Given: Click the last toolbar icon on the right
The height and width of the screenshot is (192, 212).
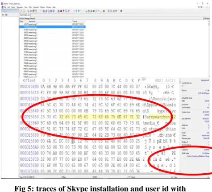Looking at the screenshot, I should (121, 11).
